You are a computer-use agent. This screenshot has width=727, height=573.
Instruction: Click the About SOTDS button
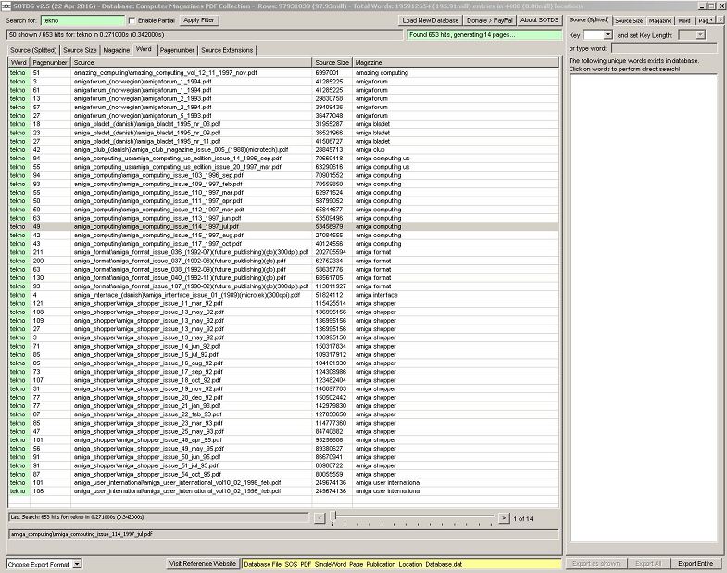538,19
